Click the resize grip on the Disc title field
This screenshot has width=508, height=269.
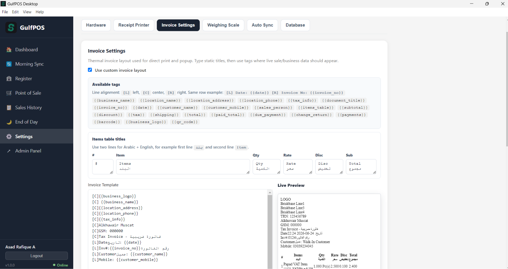[341, 172]
